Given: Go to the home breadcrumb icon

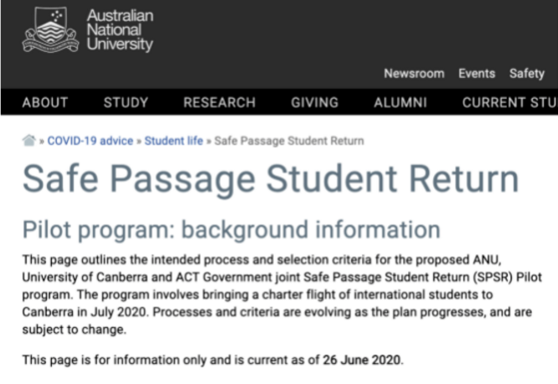Looking at the screenshot, I should click(29, 141).
